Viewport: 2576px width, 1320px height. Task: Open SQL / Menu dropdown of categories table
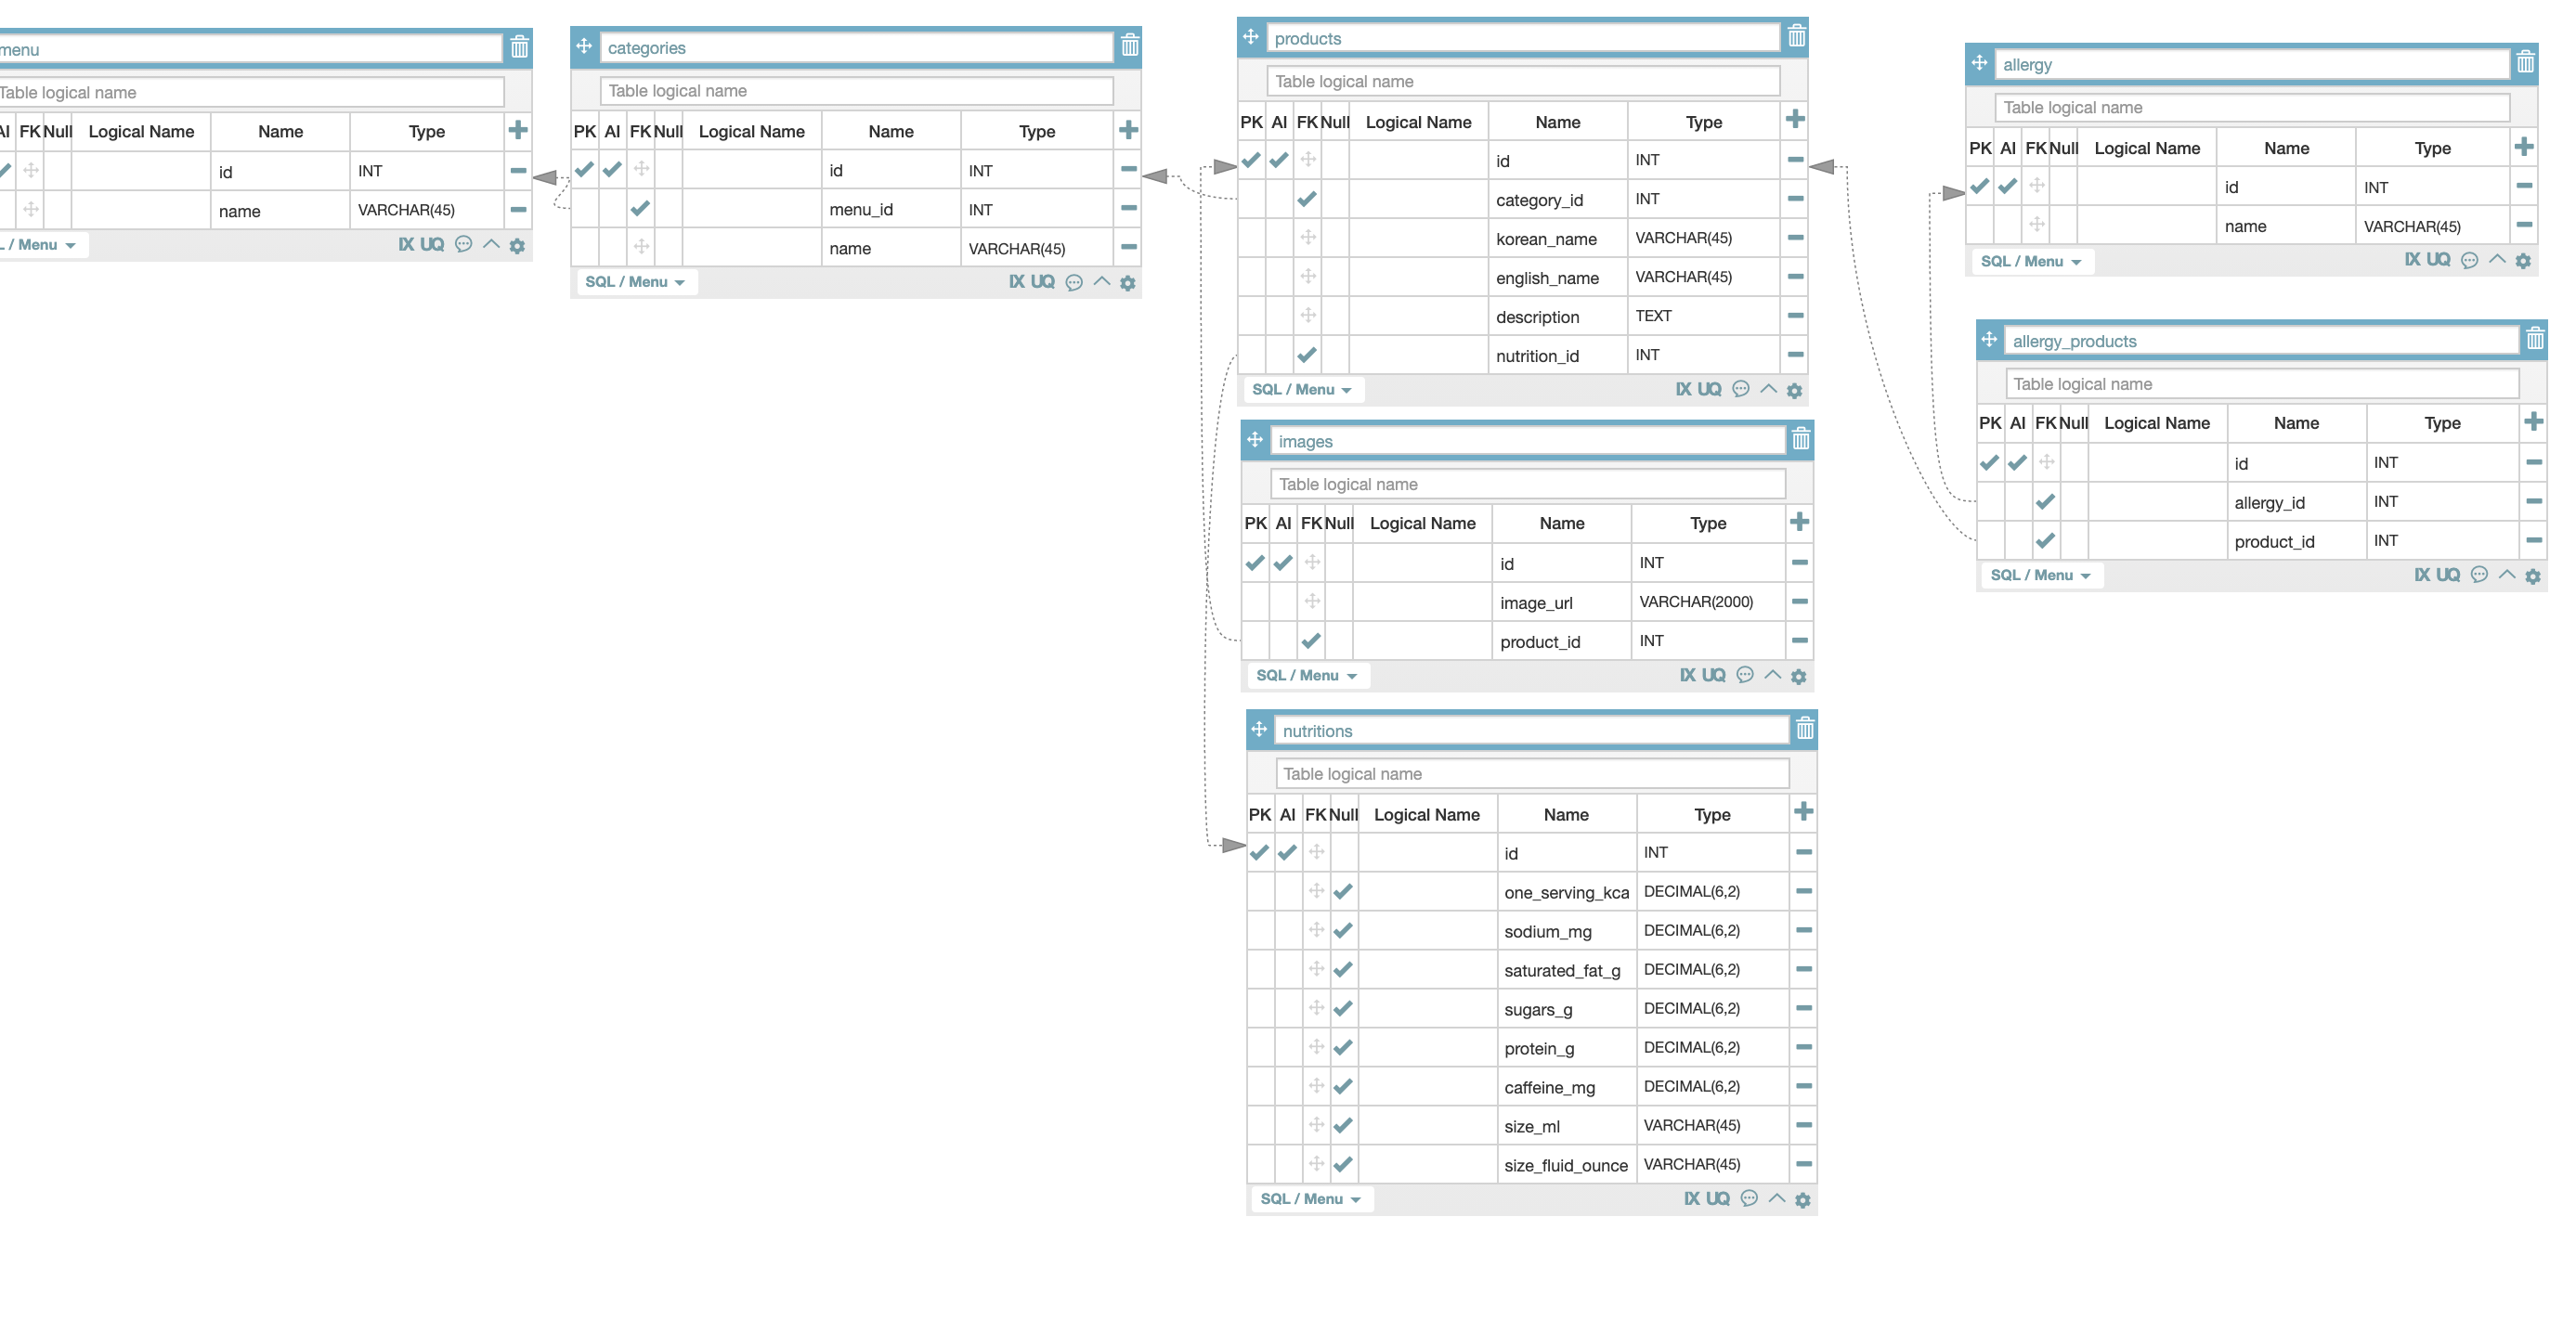click(x=635, y=282)
